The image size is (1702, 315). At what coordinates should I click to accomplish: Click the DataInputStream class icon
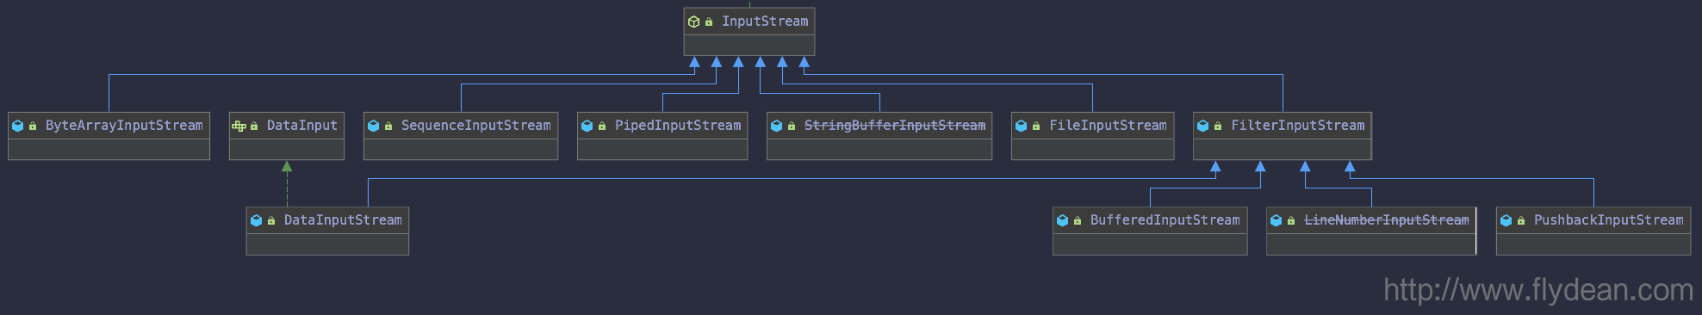pyautogui.click(x=256, y=220)
